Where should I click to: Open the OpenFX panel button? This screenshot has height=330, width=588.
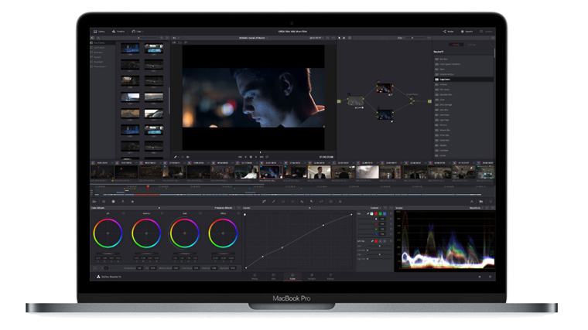tap(467, 32)
